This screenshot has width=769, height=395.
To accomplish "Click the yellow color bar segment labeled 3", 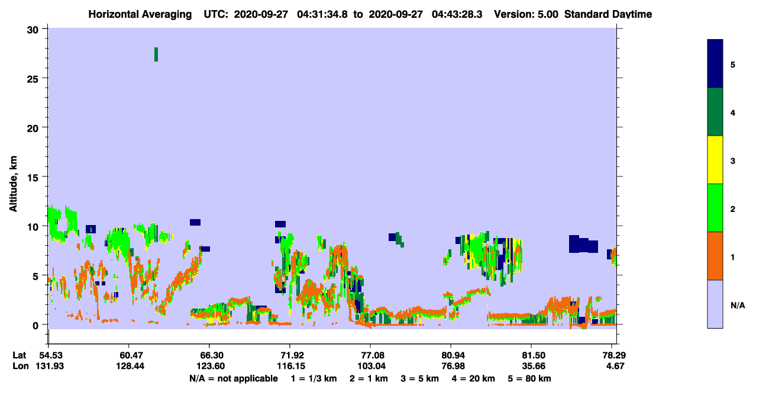I will click(715, 160).
